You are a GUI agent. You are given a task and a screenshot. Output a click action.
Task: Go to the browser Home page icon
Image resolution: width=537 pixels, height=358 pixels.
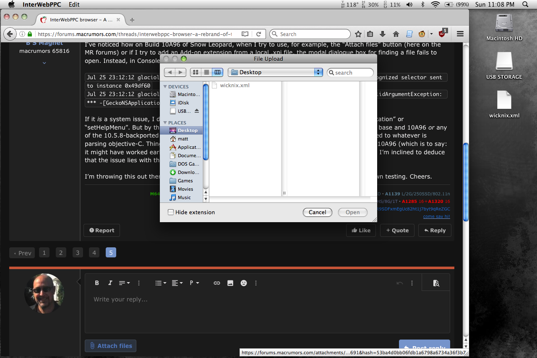click(x=396, y=34)
